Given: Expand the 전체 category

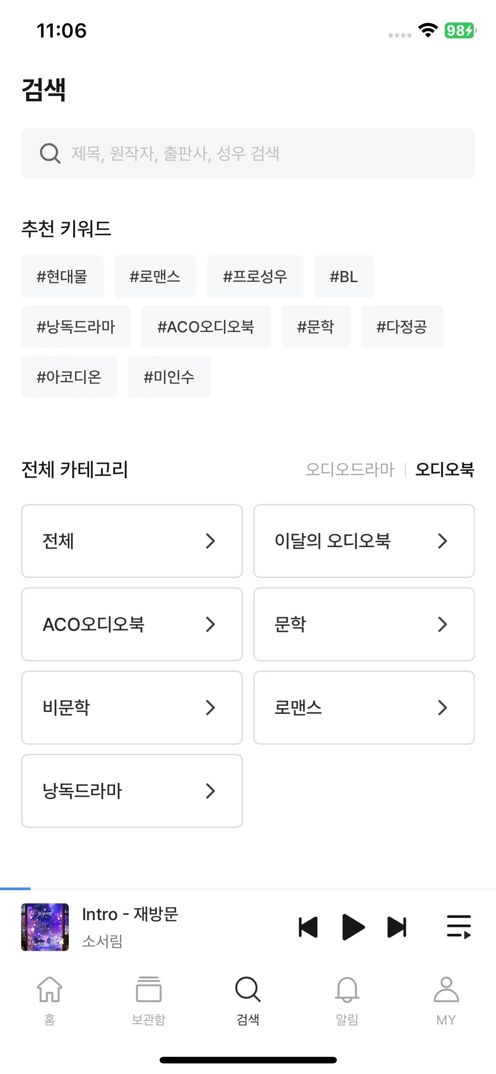Looking at the screenshot, I should coord(132,541).
